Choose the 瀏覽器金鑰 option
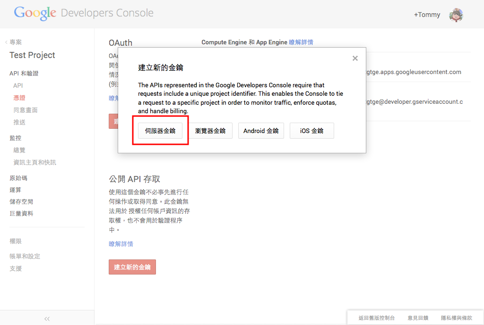Viewport: 484px width, 325px height. pos(210,131)
